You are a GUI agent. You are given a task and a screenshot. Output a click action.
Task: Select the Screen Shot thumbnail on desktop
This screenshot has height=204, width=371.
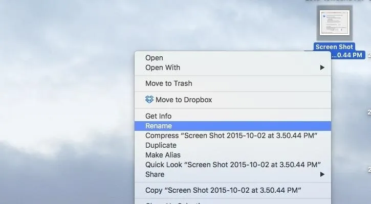pyautogui.click(x=335, y=23)
